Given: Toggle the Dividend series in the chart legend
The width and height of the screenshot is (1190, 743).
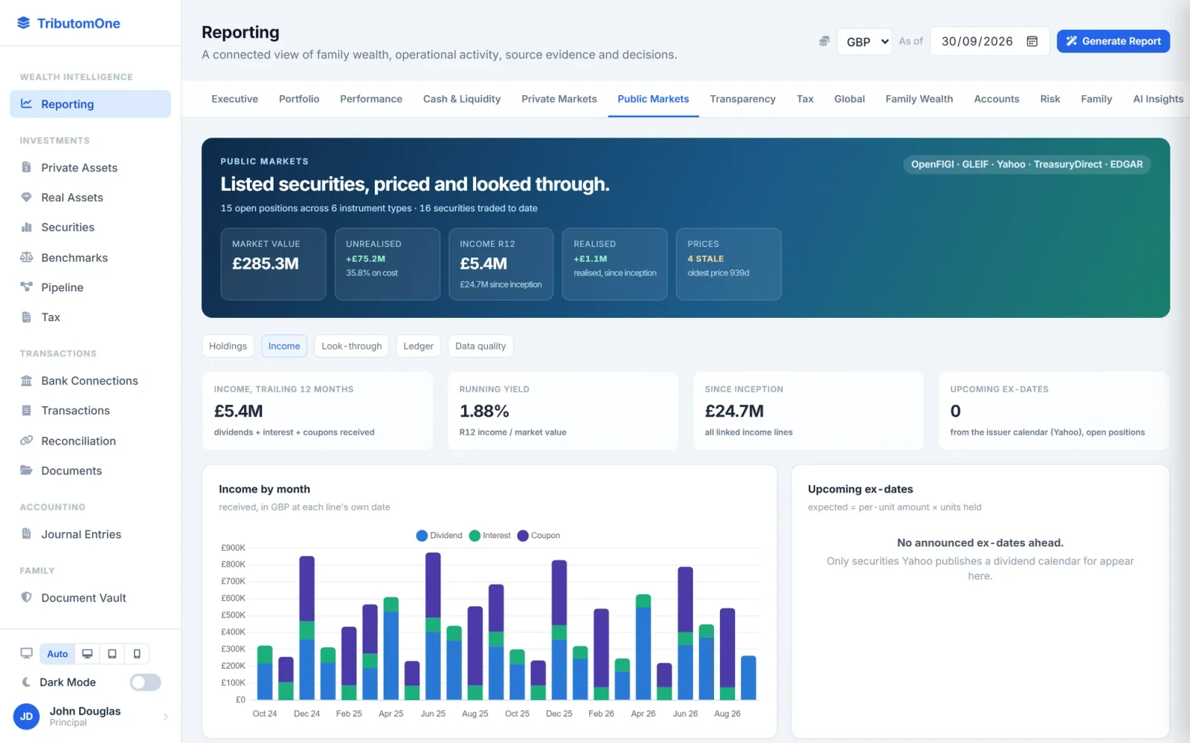Looking at the screenshot, I should coord(440,535).
